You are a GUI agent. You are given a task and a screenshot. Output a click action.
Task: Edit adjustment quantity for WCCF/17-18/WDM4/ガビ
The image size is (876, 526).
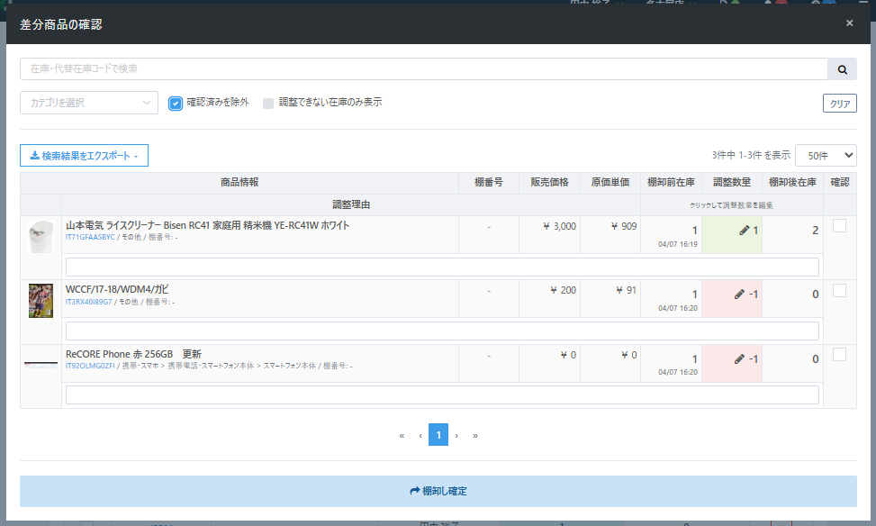click(732, 298)
